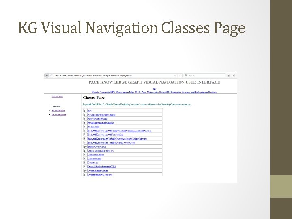Open the class link in row 8

point(117,139)
